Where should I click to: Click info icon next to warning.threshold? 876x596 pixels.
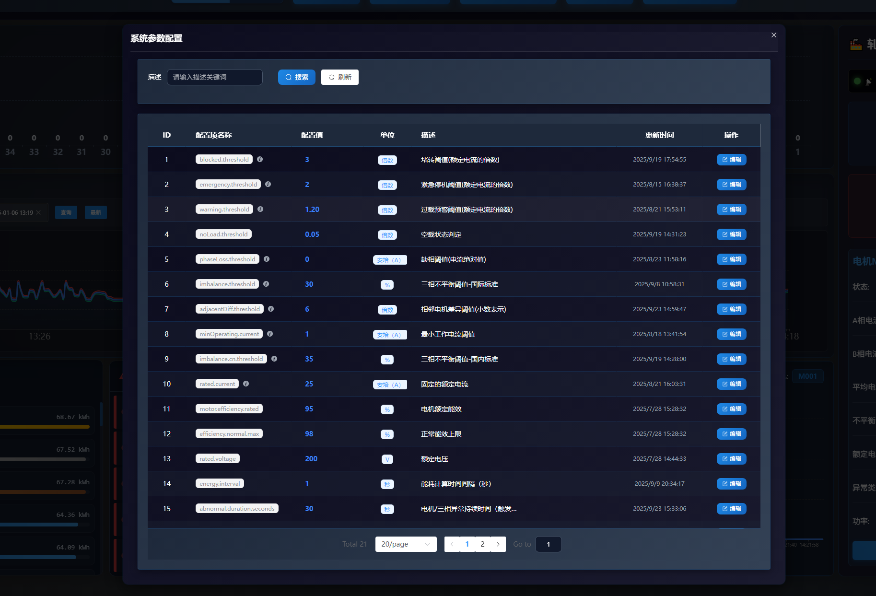click(x=260, y=210)
